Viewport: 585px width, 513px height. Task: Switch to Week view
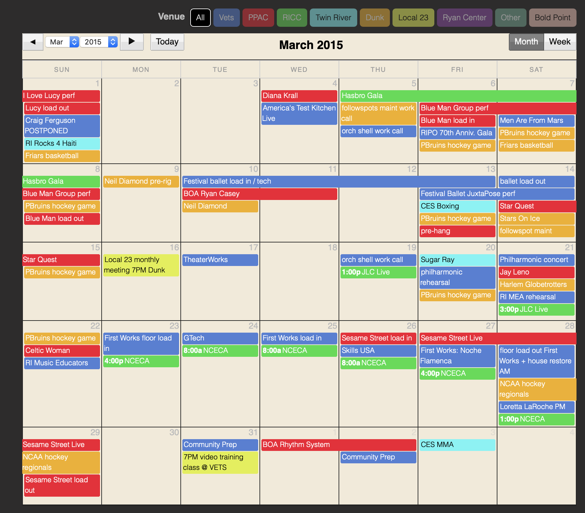[559, 42]
